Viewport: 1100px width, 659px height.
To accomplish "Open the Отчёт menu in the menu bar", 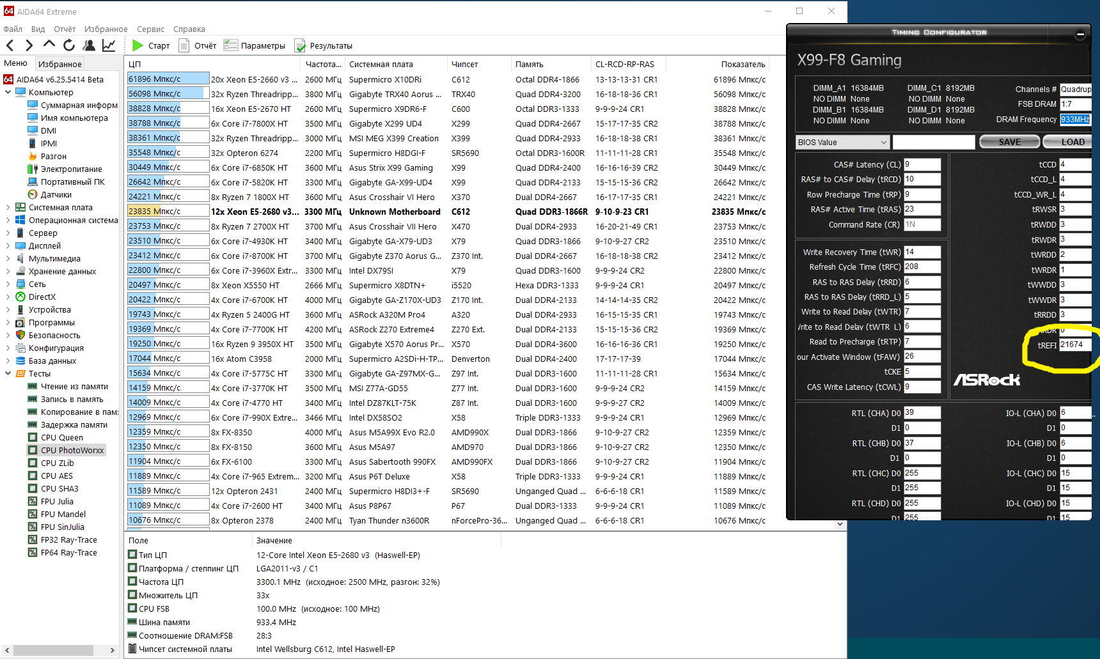I will coord(65,29).
